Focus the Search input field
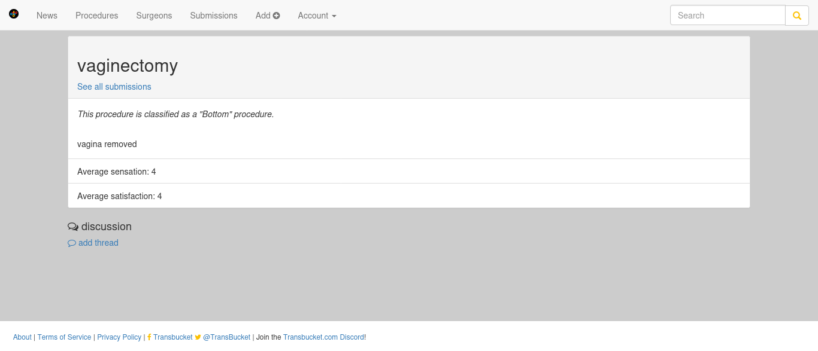818x351 pixels. (728, 16)
